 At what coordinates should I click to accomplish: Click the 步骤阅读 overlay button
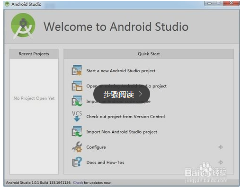click(x=122, y=94)
